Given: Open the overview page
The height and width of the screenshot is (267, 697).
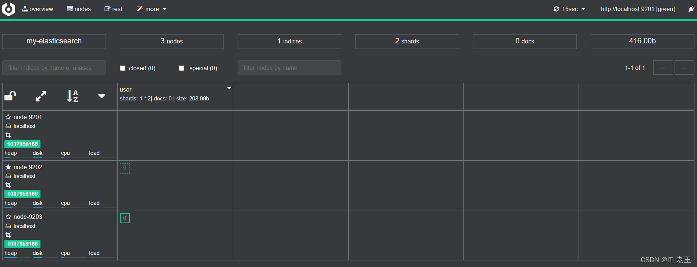Looking at the screenshot, I should pyautogui.click(x=38, y=9).
